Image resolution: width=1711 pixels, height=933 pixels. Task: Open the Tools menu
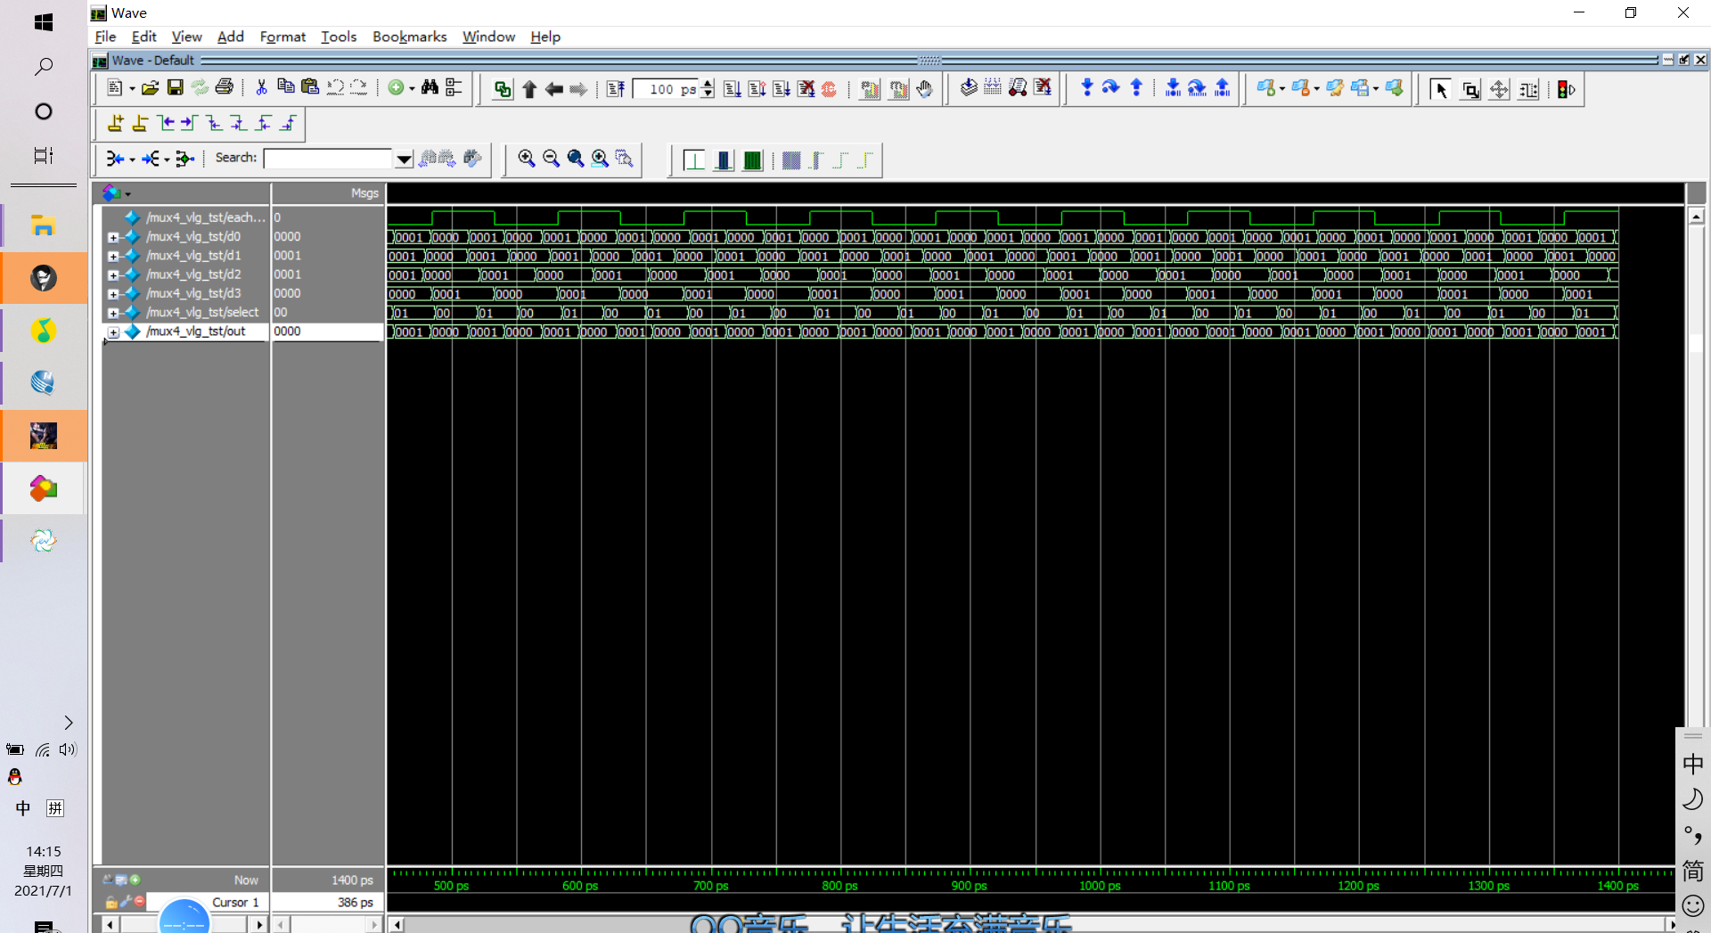339,37
